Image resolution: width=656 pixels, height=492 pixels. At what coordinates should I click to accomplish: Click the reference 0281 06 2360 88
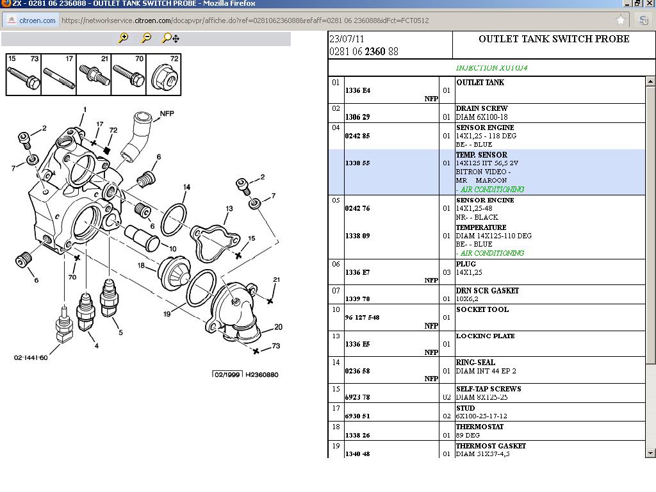[x=364, y=51]
